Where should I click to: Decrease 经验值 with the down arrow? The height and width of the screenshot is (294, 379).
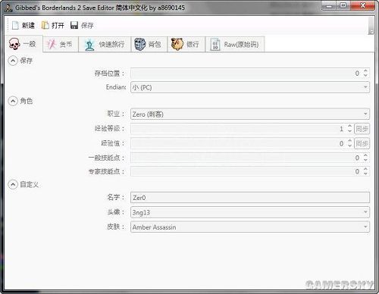click(349, 145)
